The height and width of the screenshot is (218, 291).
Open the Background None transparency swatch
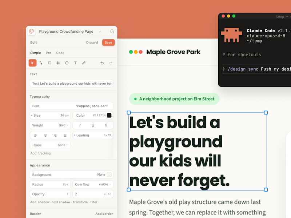click(x=109, y=175)
